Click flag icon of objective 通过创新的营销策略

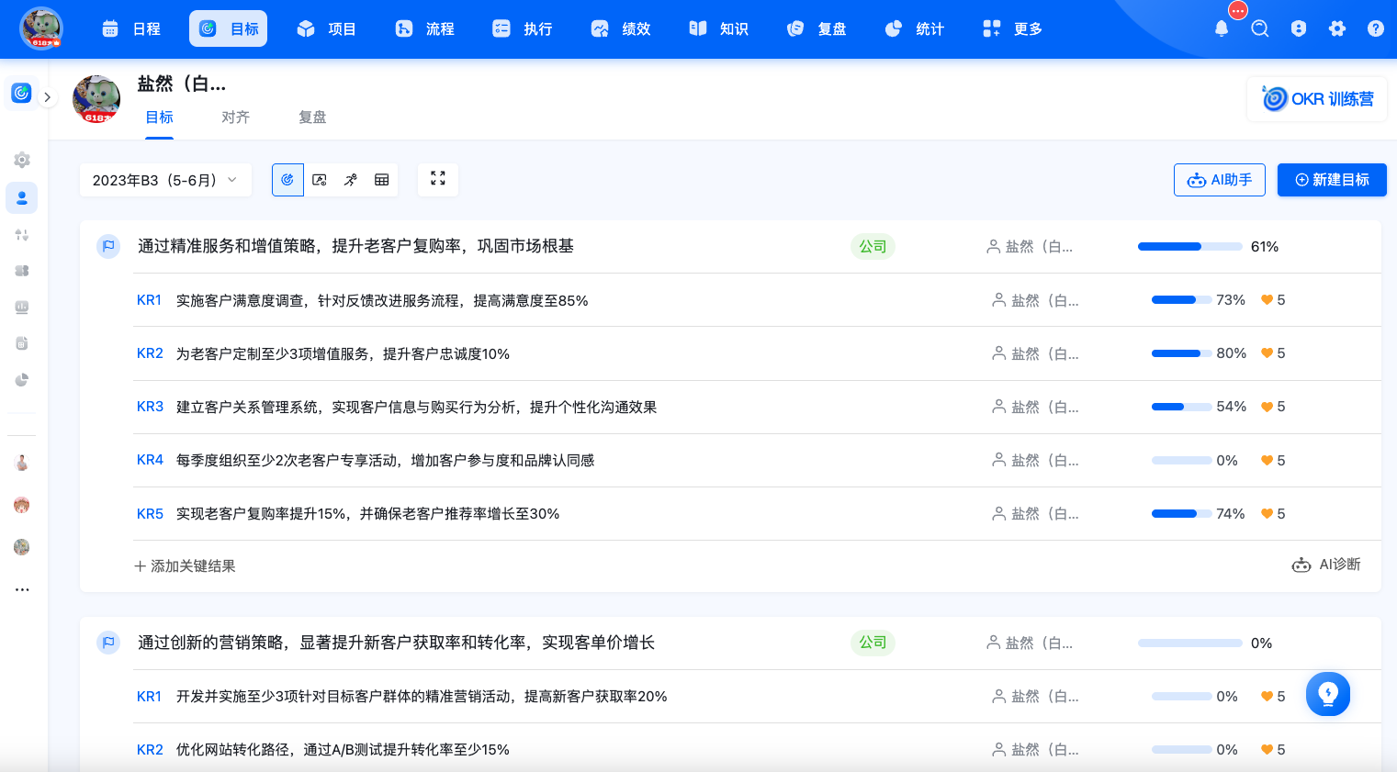click(108, 643)
